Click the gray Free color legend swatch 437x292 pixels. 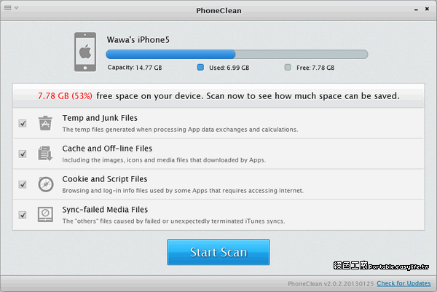[288, 67]
